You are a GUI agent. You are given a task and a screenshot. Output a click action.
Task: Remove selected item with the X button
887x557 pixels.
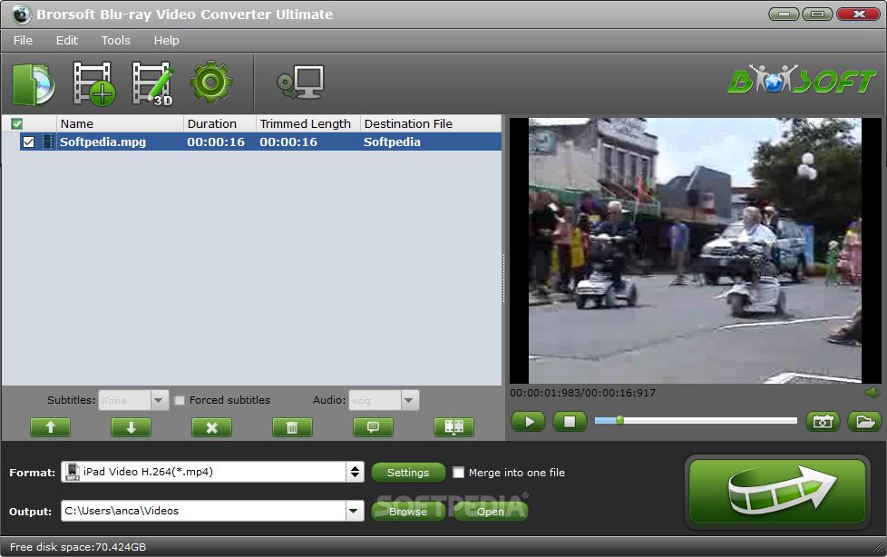coord(211,427)
